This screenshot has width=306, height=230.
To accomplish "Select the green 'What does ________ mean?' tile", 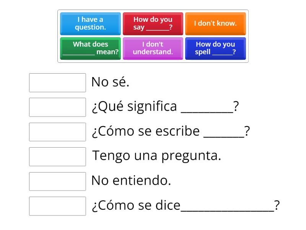I will point(90,48).
